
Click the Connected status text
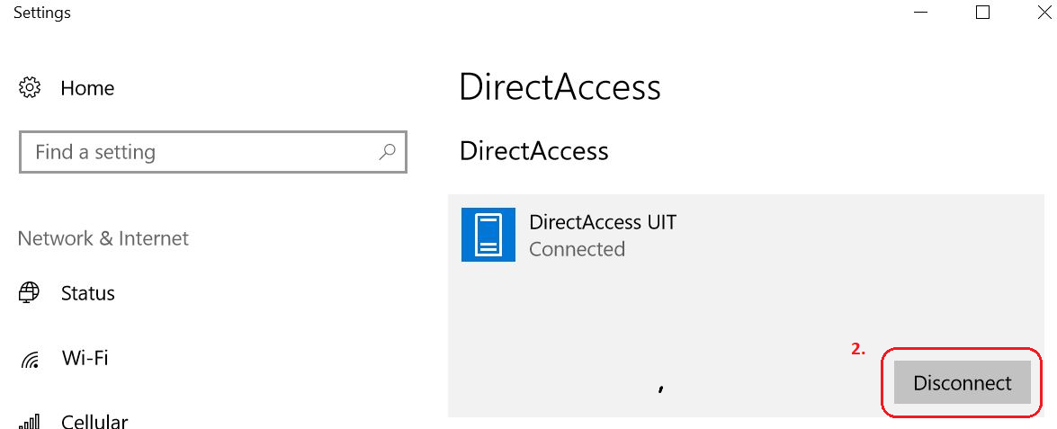[x=577, y=249]
